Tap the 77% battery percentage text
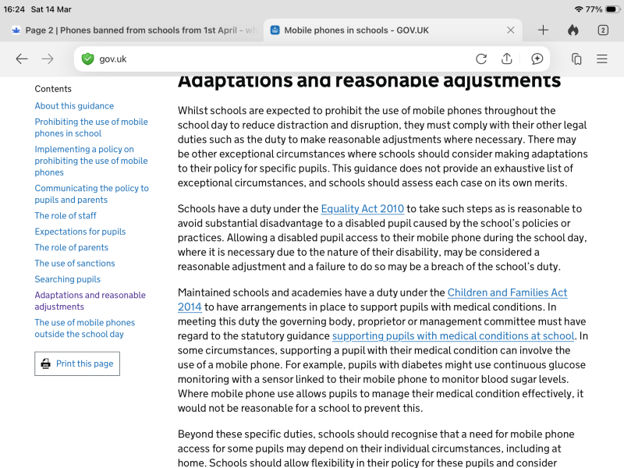Image resolution: width=624 pixels, height=468 pixels. coord(594,9)
